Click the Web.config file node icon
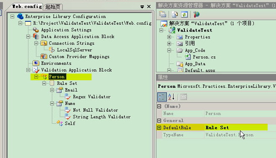Viewport: 276px width, 158px height. coord(28,23)
